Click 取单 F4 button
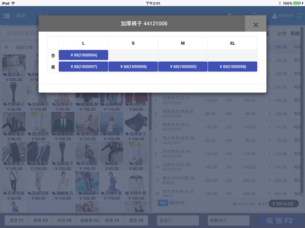305x228 pixels. tap(112, 220)
